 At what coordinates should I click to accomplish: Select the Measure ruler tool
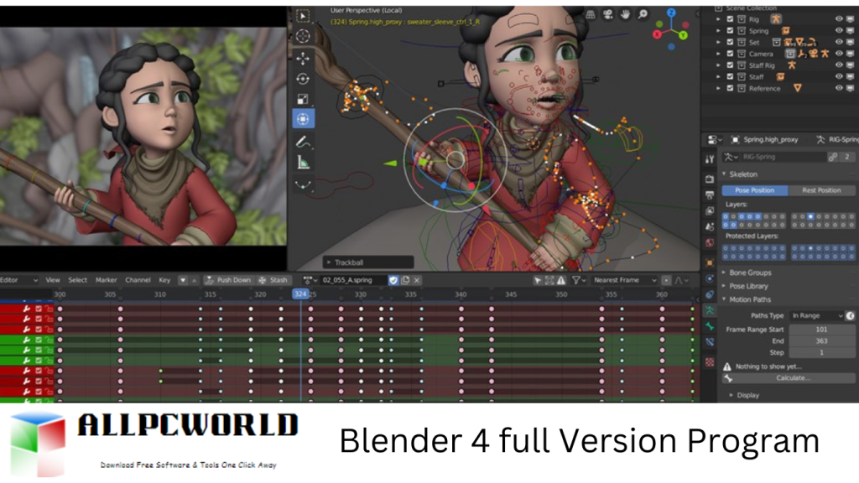[302, 162]
